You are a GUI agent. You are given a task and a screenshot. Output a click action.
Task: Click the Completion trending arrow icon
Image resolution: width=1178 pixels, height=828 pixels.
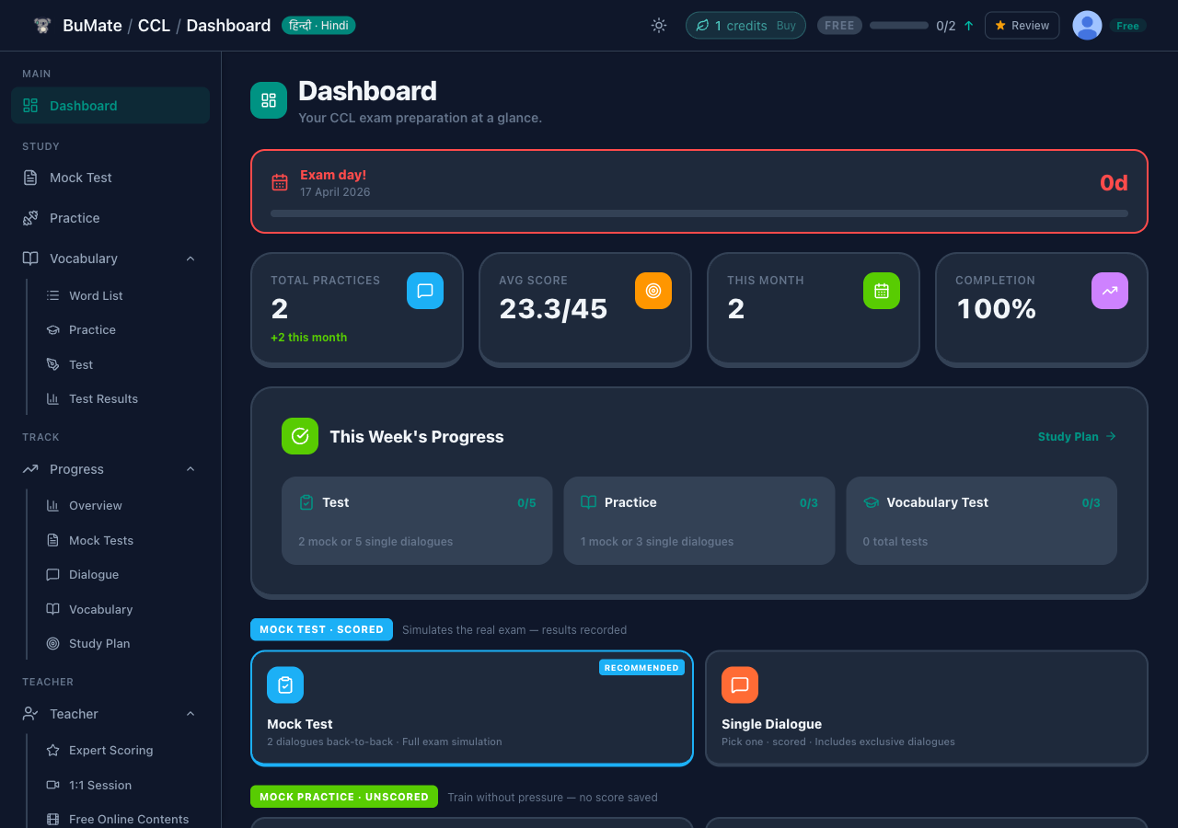coord(1110,291)
